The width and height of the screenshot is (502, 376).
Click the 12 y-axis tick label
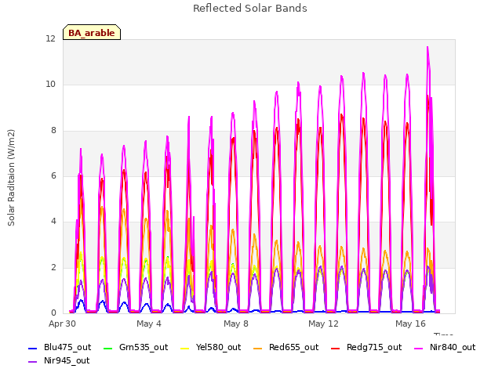pyautogui.click(x=50, y=38)
